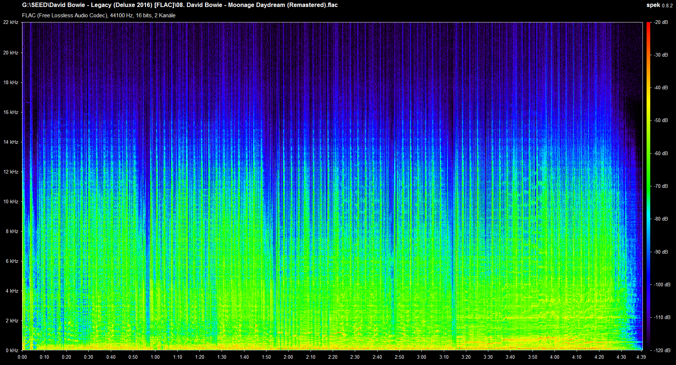
Task: Click the 16 kHz frequency axis label
Action: [x=11, y=112]
